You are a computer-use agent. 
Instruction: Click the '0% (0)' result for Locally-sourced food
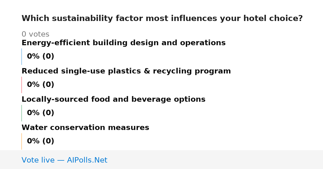41,113
